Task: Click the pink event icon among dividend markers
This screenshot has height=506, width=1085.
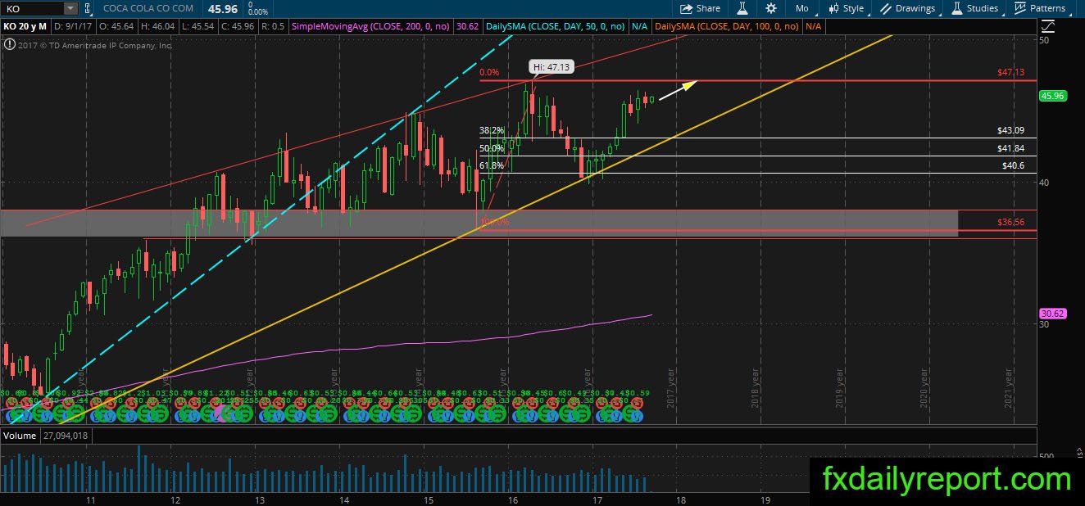Action: click(220, 415)
